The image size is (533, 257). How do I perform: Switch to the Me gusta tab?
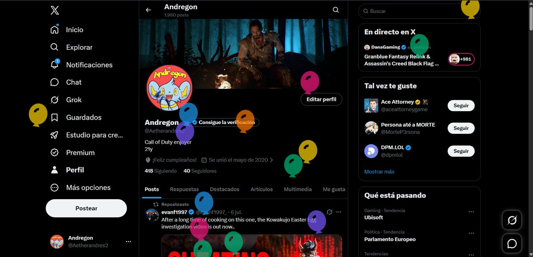pyautogui.click(x=334, y=189)
